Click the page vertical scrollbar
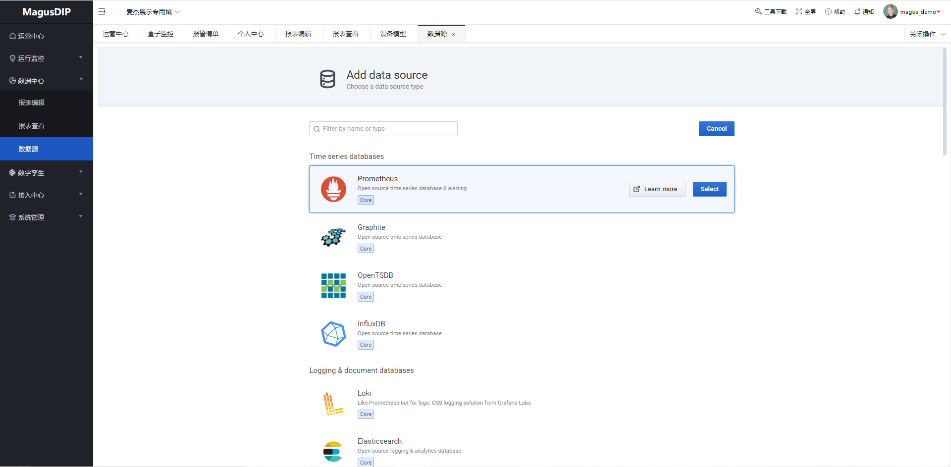Image resolution: width=951 pixels, height=467 pixels. click(945, 102)
